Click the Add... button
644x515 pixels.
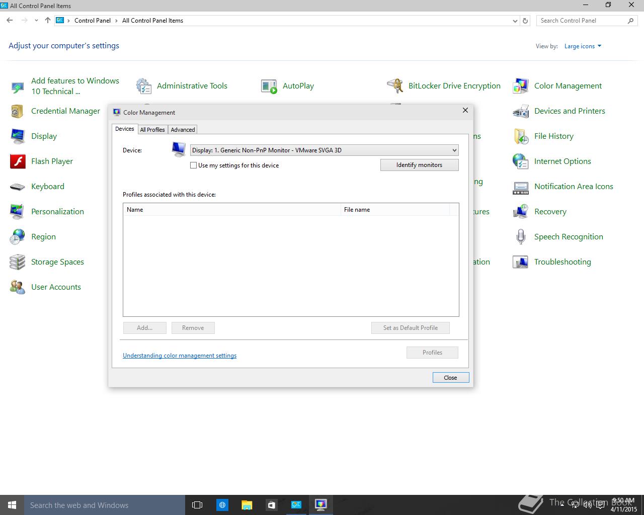tap(144, 328)
